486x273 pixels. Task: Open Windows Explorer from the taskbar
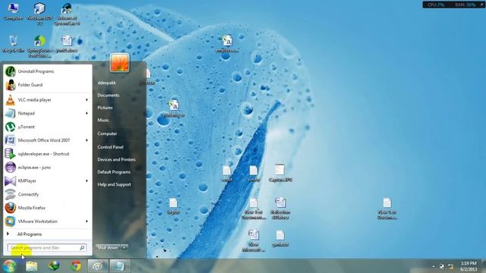click(x=32, y=266)
